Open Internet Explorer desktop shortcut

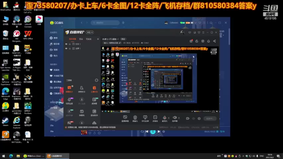17,123
